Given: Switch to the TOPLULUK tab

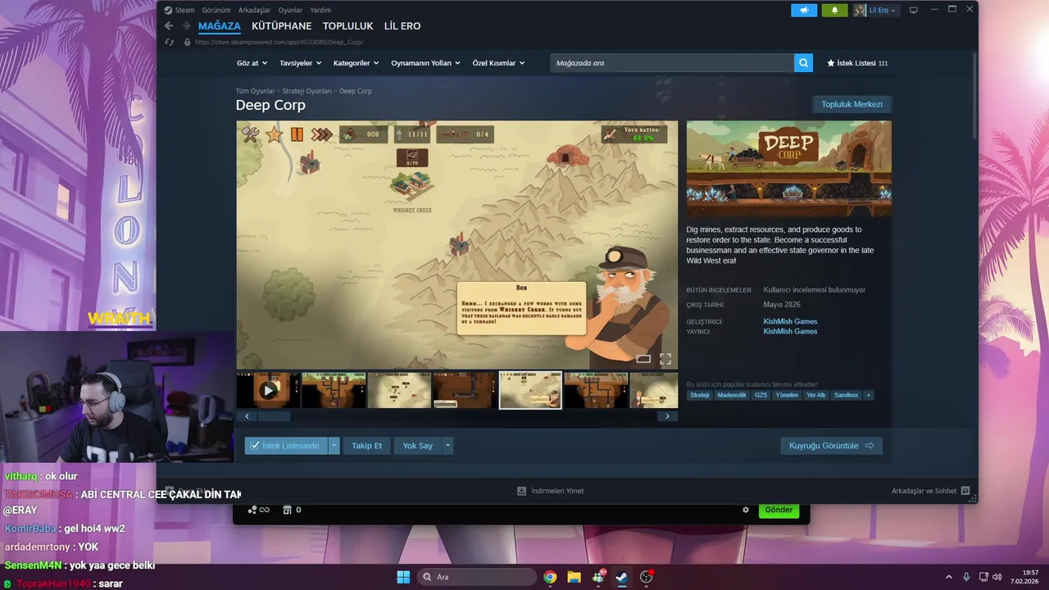Looking at the screenshot, I should 347,26.
